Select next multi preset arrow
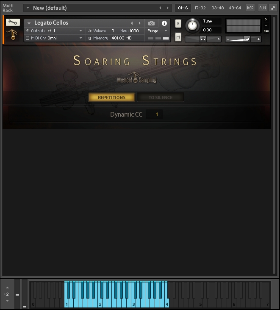The image size is (280, 310). pos(168,8)
